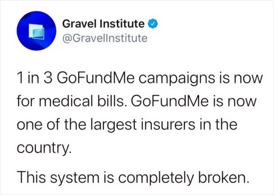Screen dimensions: 274x195
Task: Click the words 'largest insurers'
Action: [142, 125]
